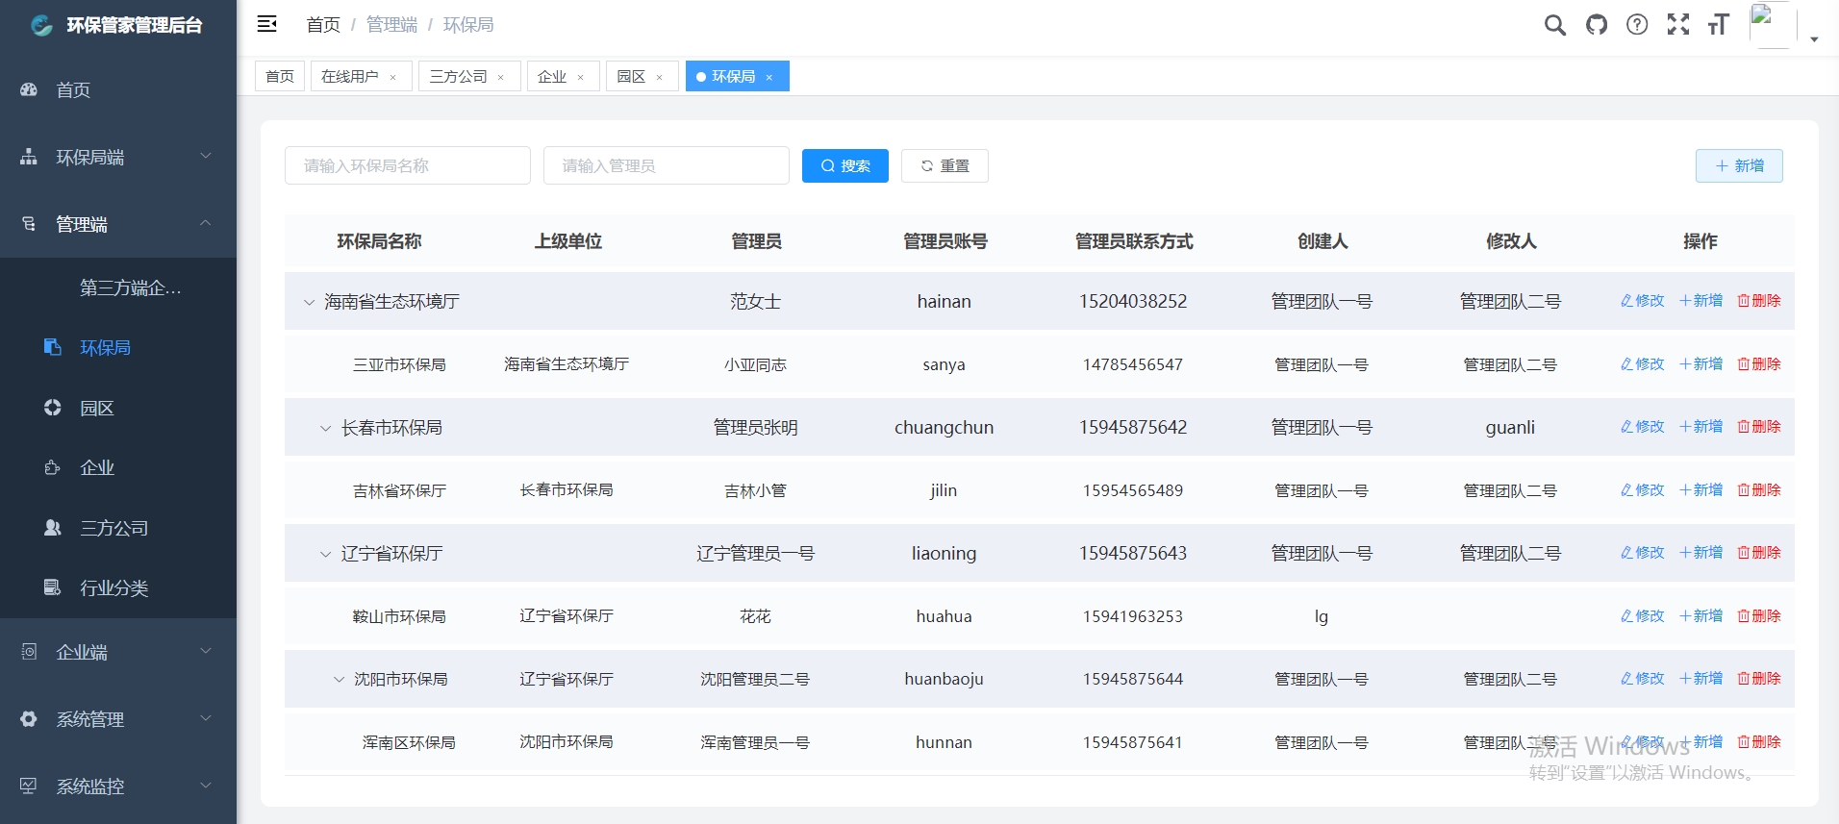Click the 管理员 cell 花花

click(x=755, y=616)
